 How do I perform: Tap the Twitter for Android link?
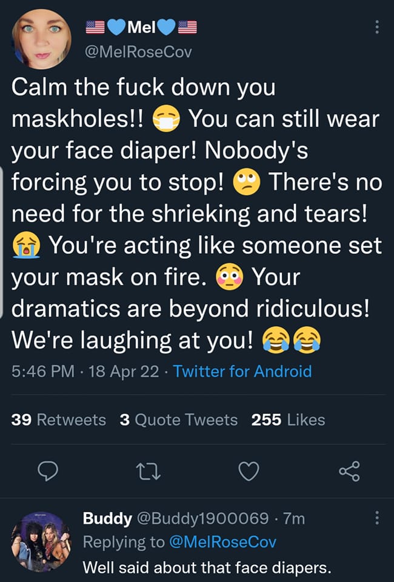242,371
